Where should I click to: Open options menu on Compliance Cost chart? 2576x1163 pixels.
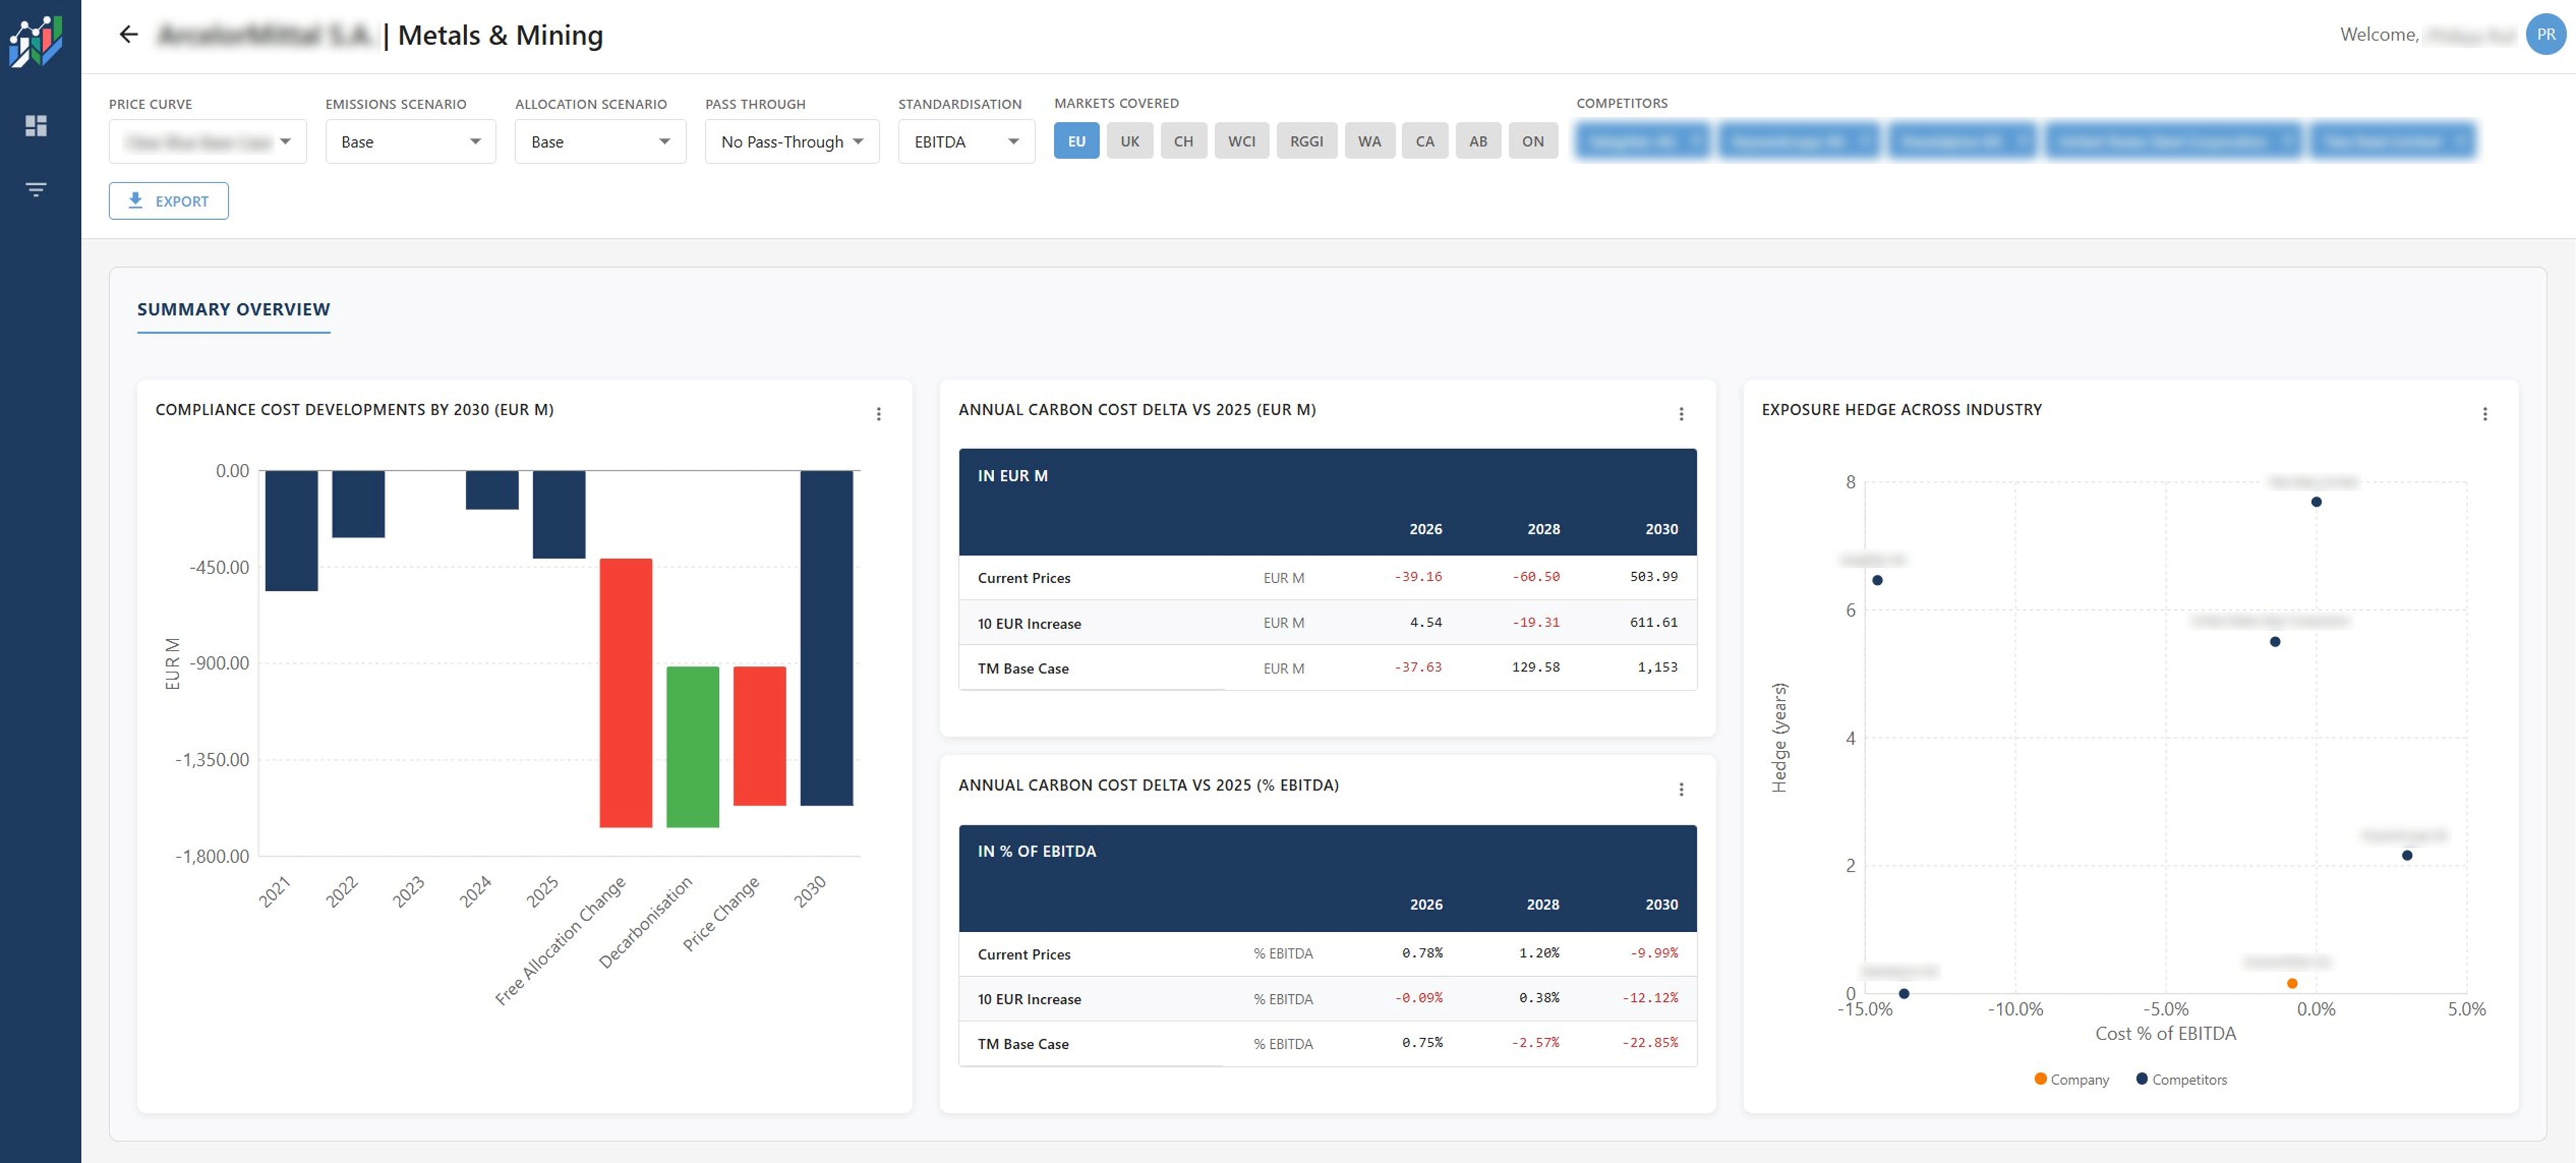(x=879, y=413)
